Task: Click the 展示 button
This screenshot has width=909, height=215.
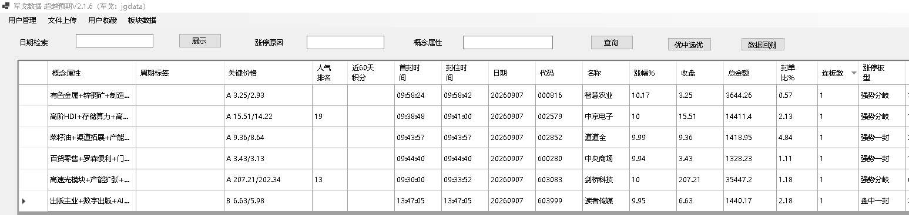Action: (x=200, y=40)
